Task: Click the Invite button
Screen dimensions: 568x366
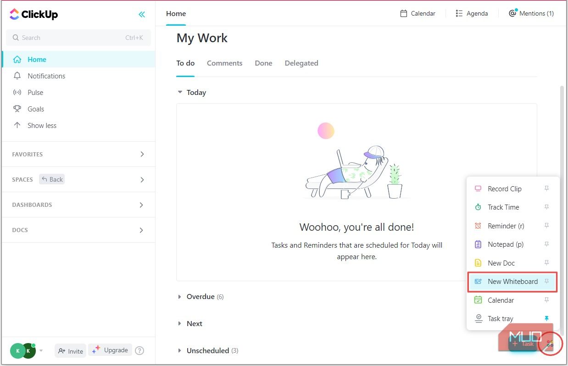Action: click(x=70, y=351)
